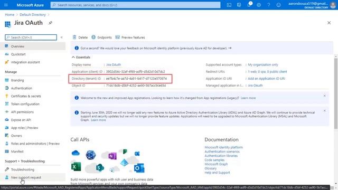
Task: Open Code samples documentation link
Action: (214, 160)
